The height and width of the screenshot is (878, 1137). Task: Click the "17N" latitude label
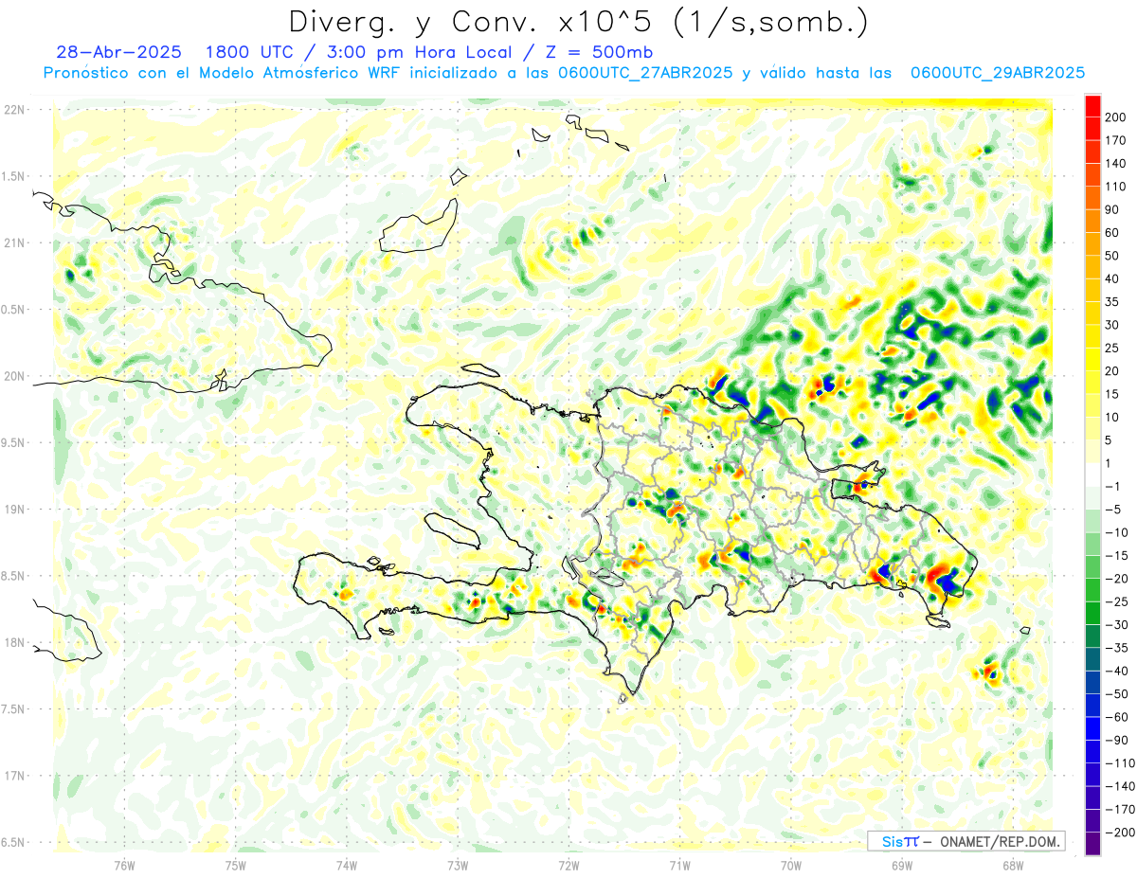click(x=14, y=776)
